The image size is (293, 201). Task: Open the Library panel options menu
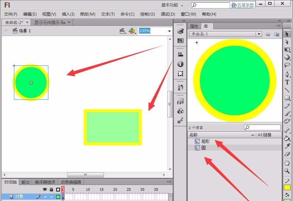278,26
